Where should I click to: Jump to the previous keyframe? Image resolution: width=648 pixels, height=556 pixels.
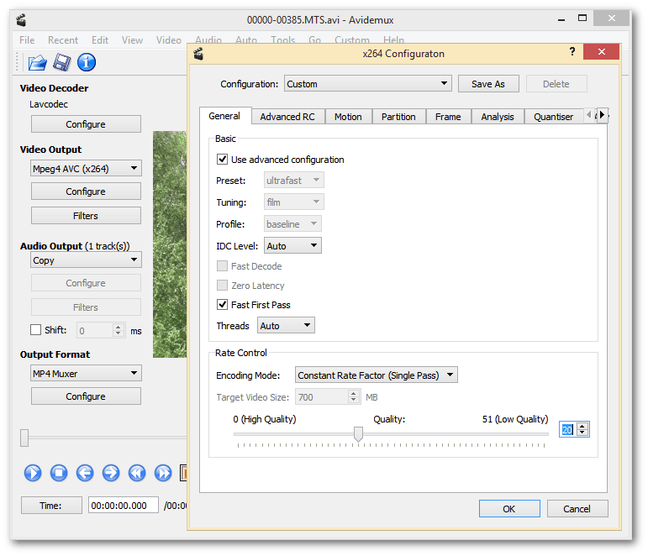pyautogui.click(x=137, y=473)
